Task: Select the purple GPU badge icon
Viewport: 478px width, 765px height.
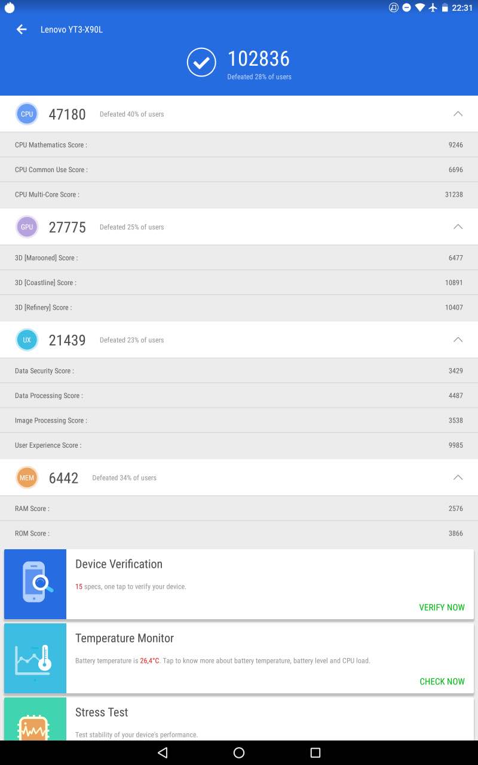Action: click(x=27, y=227)
